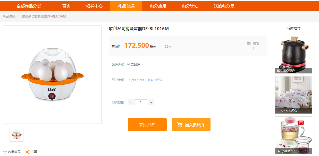The width and height of the screenshot is (319, 156).
Task: Open 积分计划 tab
Action: [x=190, y=6]
